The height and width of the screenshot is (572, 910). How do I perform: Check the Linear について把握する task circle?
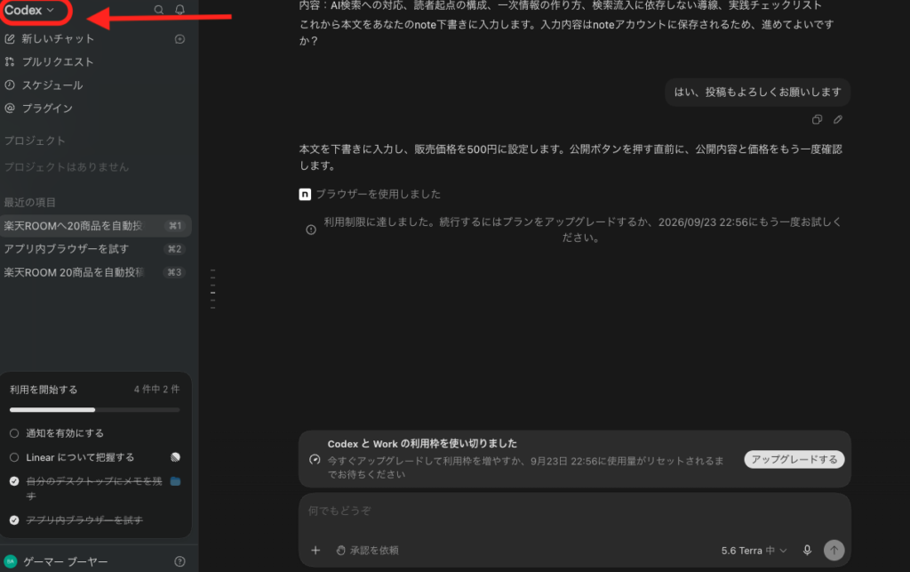14,457
